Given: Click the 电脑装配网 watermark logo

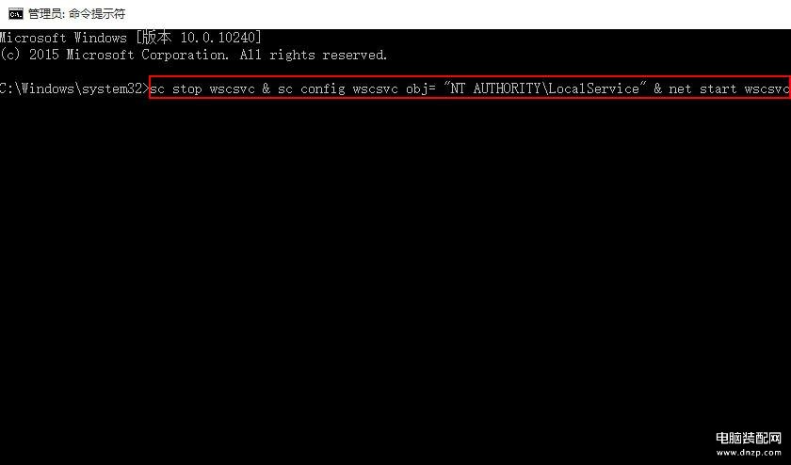Looking at the screenshot, I should [x=748, y=439].
